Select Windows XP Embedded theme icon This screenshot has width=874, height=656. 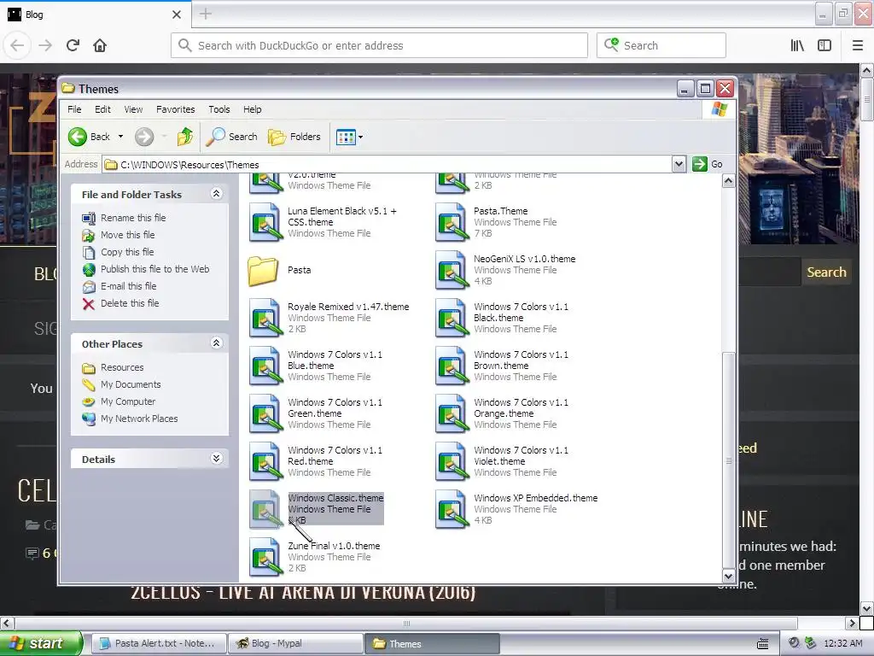click(x=452, y=509)
